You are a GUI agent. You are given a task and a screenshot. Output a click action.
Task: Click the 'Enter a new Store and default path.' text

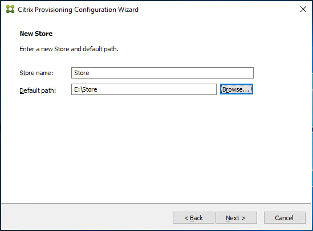click(x=69, y=49)
